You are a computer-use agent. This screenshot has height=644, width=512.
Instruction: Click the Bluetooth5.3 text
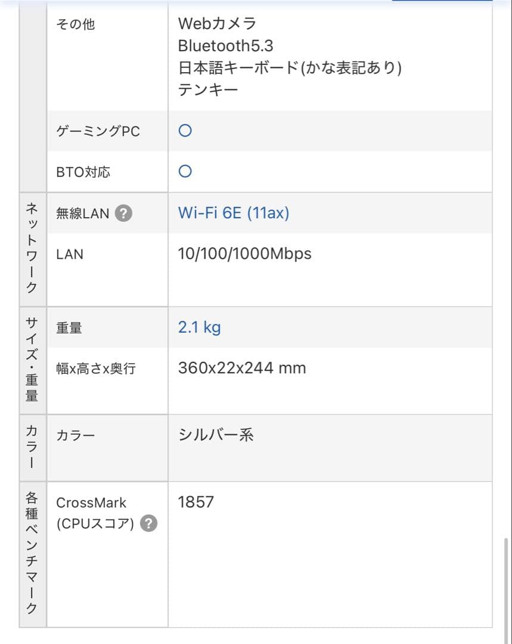pos(225,45)
